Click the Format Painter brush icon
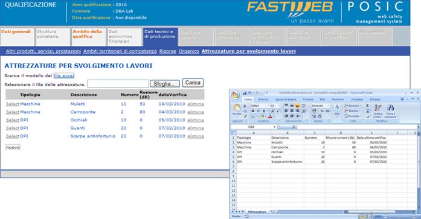Image resolution: width=421 pixels, height=219 pixels. click(x=245, y=116)
